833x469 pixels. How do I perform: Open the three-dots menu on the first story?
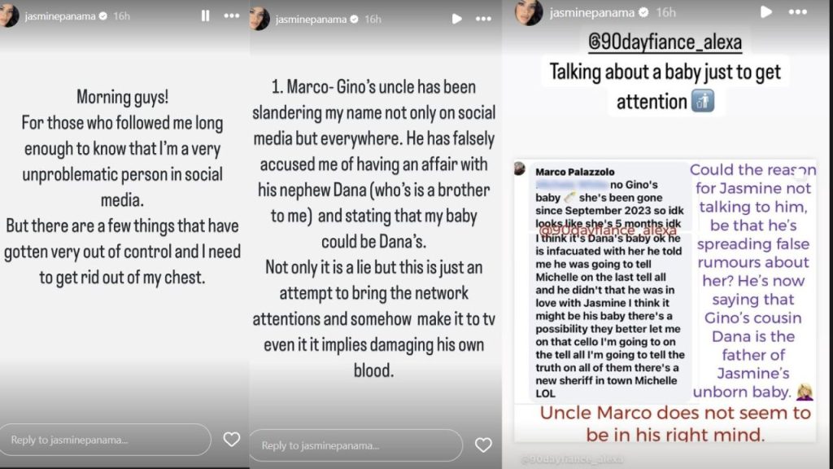coord(232,16)
